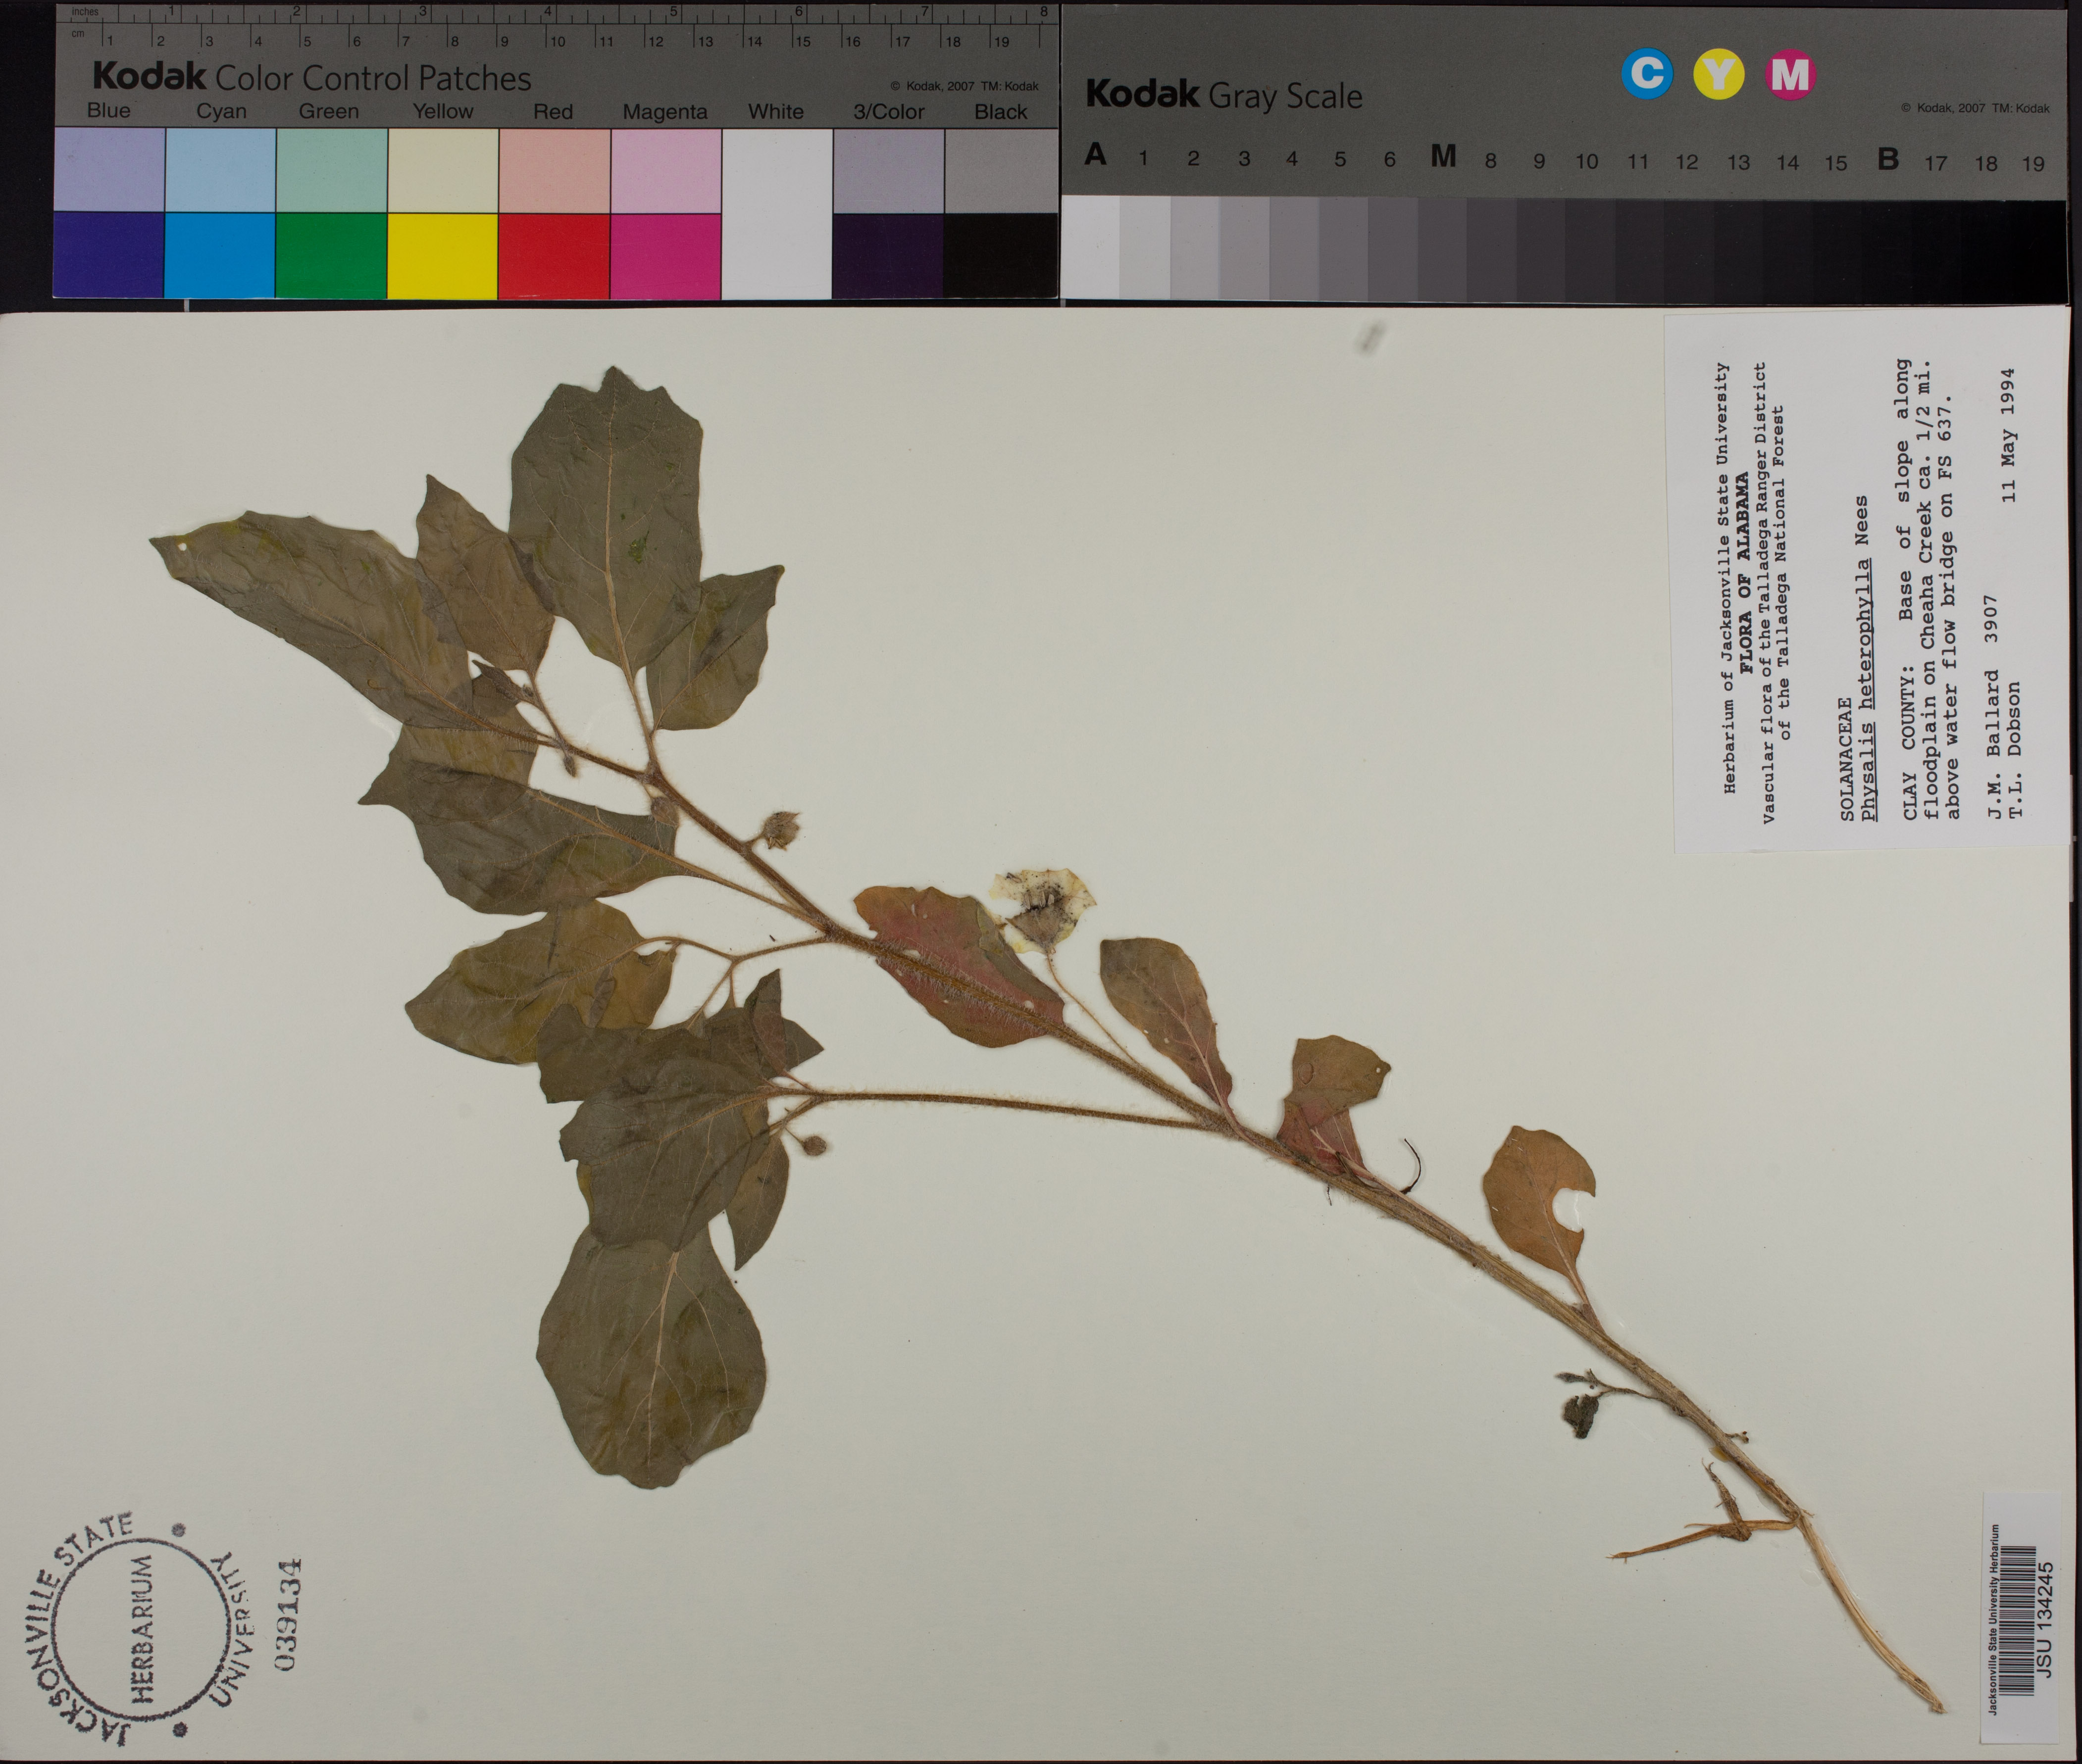Image resolution: width=2082 pixels, height=1764 pixels.
Task: Pick the pale cyan patch under the Cyan label
Action: (x=220, y=170)
